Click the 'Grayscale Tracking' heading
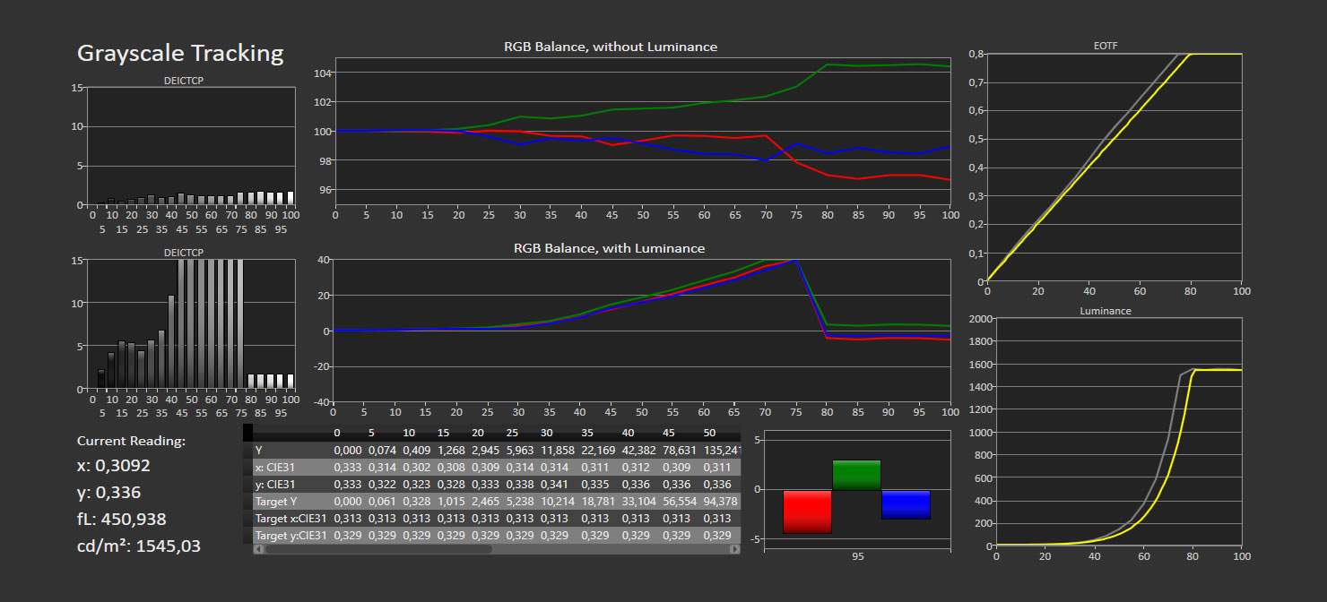The image size is (1327, 602). click(x=180, y=54)
